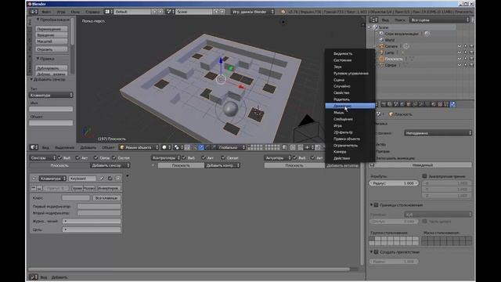Click the Blender logo icon in info header

click(283, 12)
